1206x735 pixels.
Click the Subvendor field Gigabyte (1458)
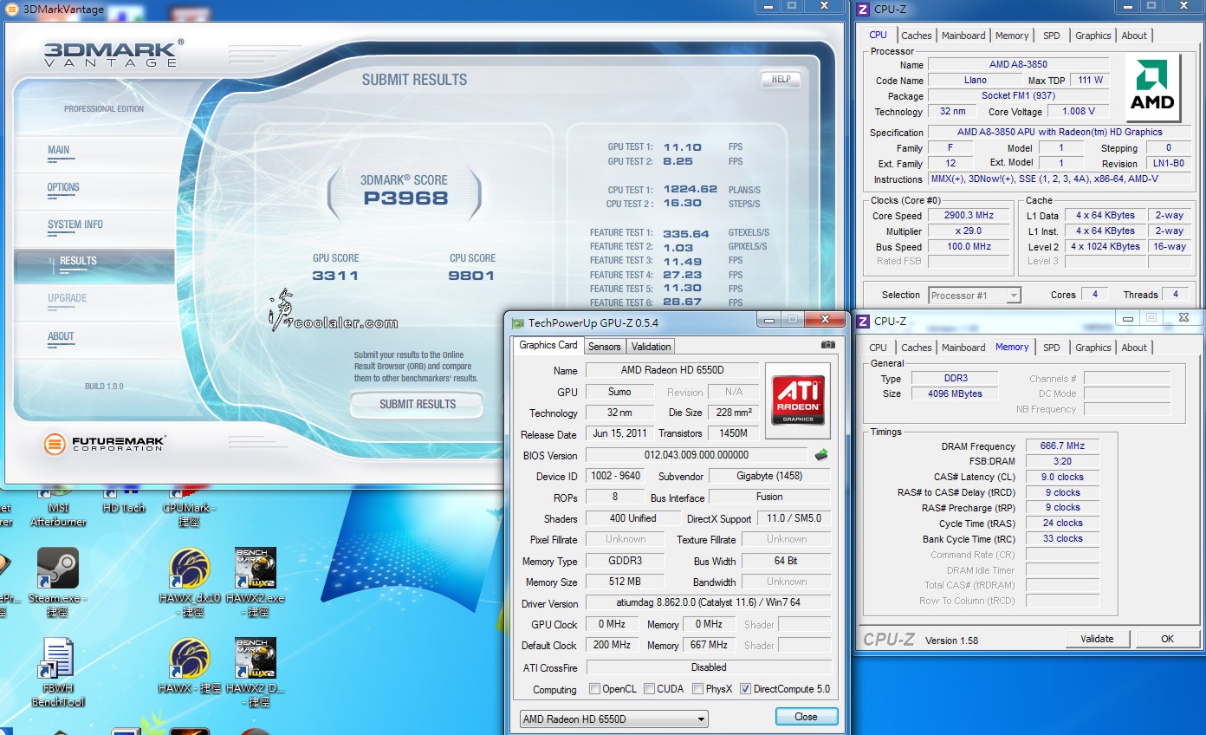click(768, 476)
